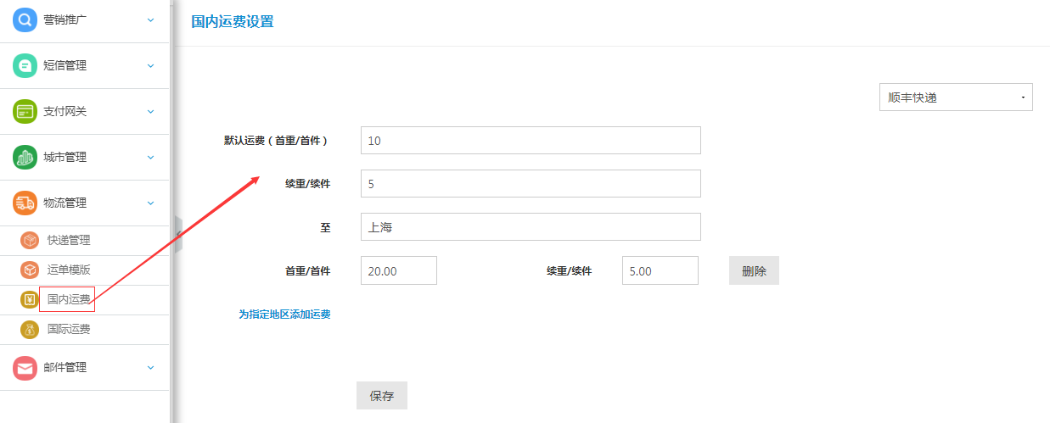The height and width of the screenshot is (423, 1050).
Task: Open the 运单模版 submenu item
Action: [x=69, y=270]
